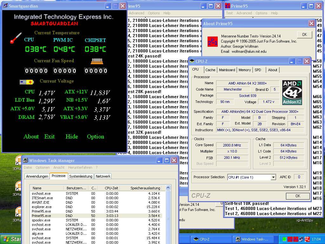Screen dimensions: 325x244
Task: Click the Smartguardian title bar icon
Action: pyautogui.click(x=5, y=6)
